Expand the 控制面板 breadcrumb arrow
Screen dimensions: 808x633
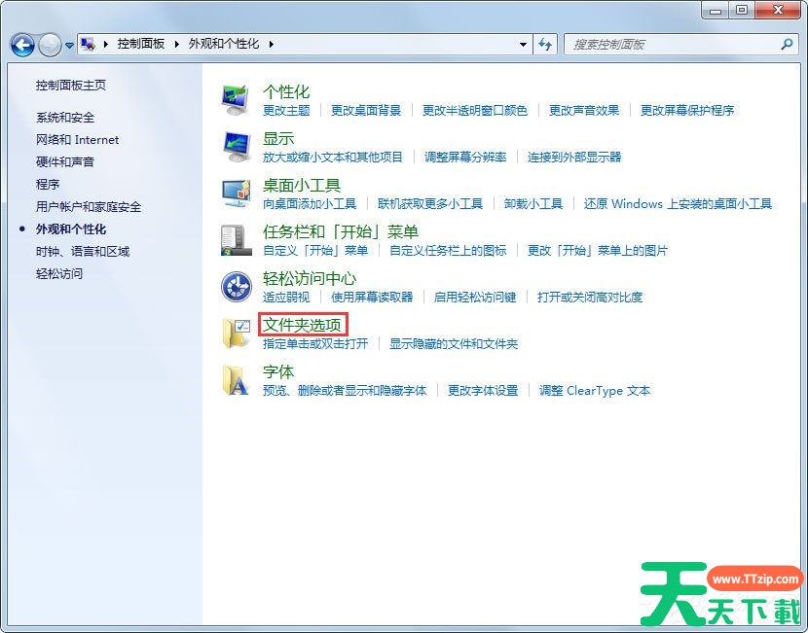point(177,44)
